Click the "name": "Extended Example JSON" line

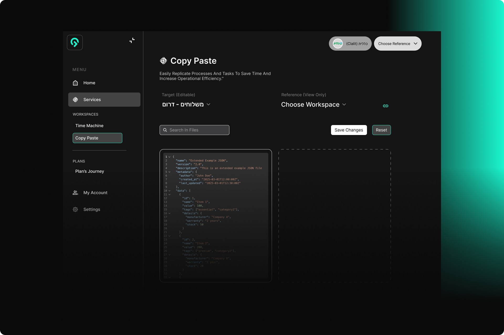202,161
